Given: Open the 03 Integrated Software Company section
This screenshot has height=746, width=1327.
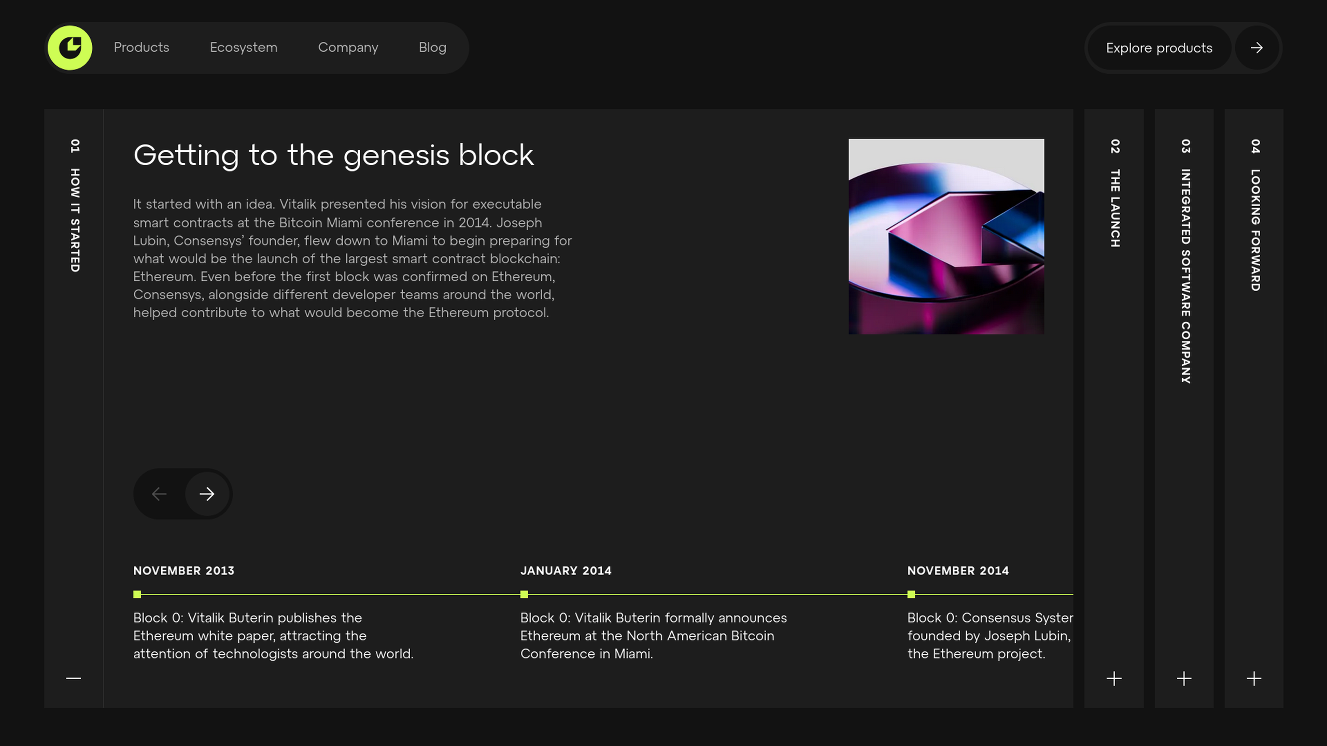Looking at the screenshot, I should 1185,262.
